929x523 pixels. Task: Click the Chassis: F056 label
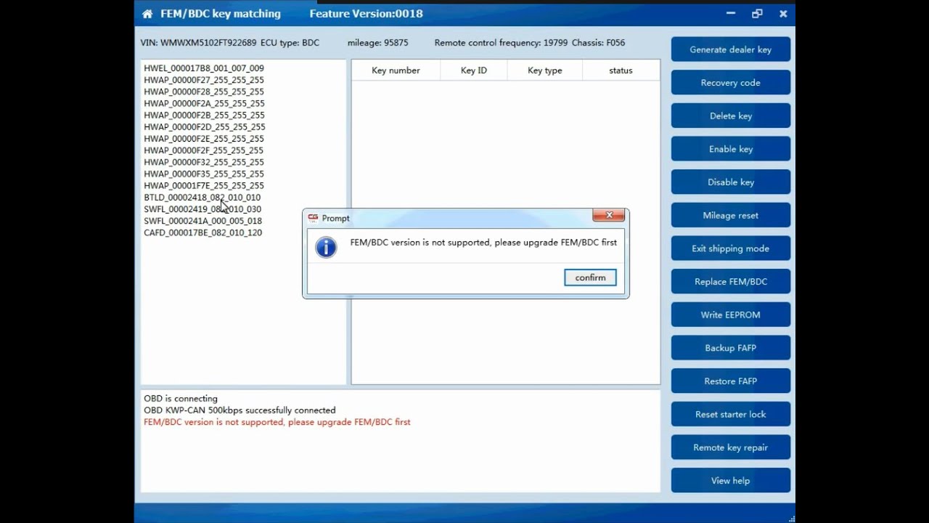[598, 43]
